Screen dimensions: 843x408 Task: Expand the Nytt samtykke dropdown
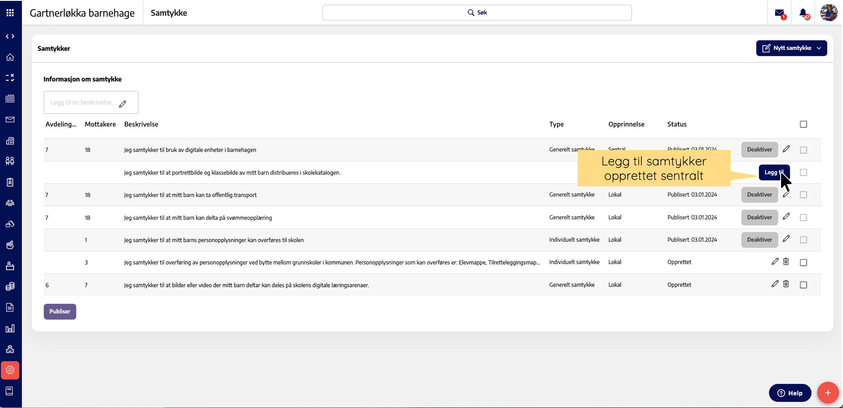pos(819,48)
